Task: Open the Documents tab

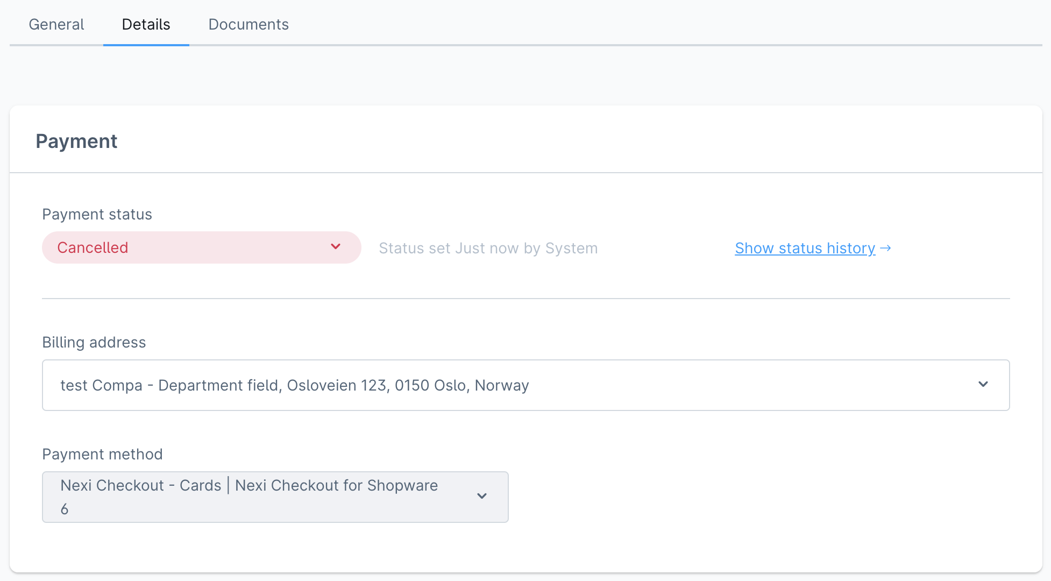Action: tap(248, 24)
